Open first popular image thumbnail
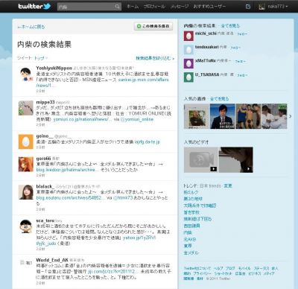This screenshot has height=289, width=298. (x=197, y=116)
